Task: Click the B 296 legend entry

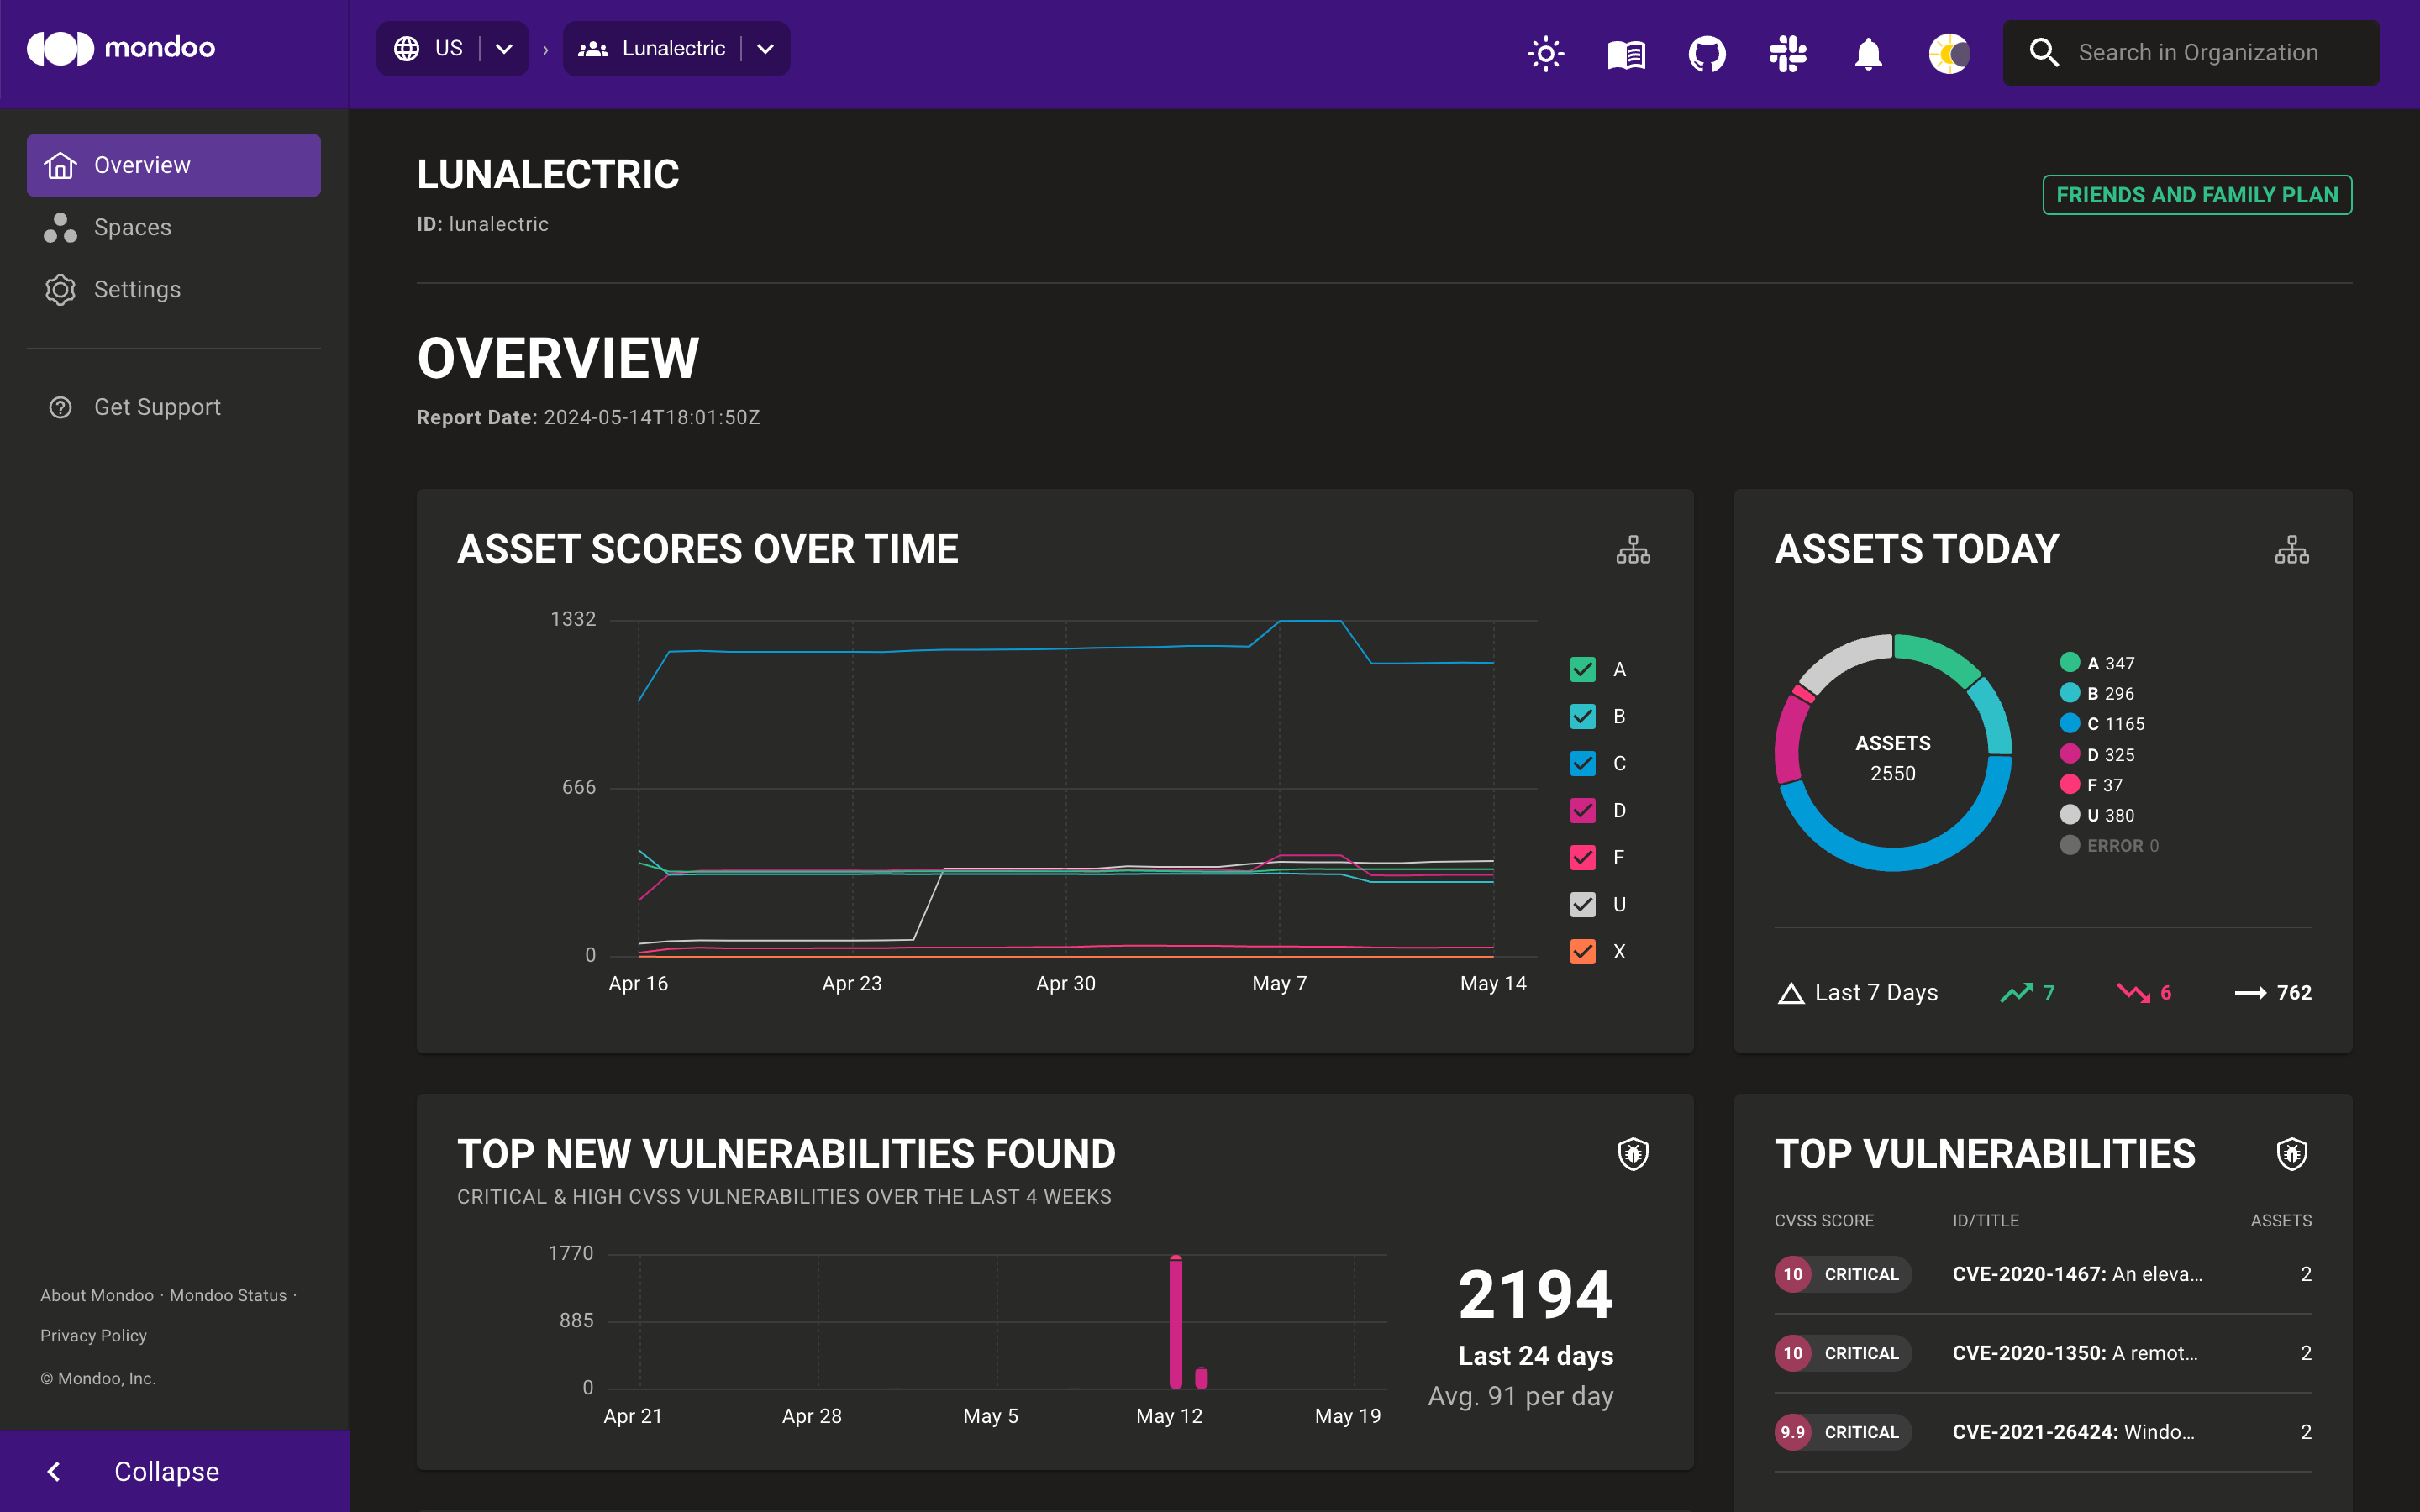Action: pos(2097,693)
